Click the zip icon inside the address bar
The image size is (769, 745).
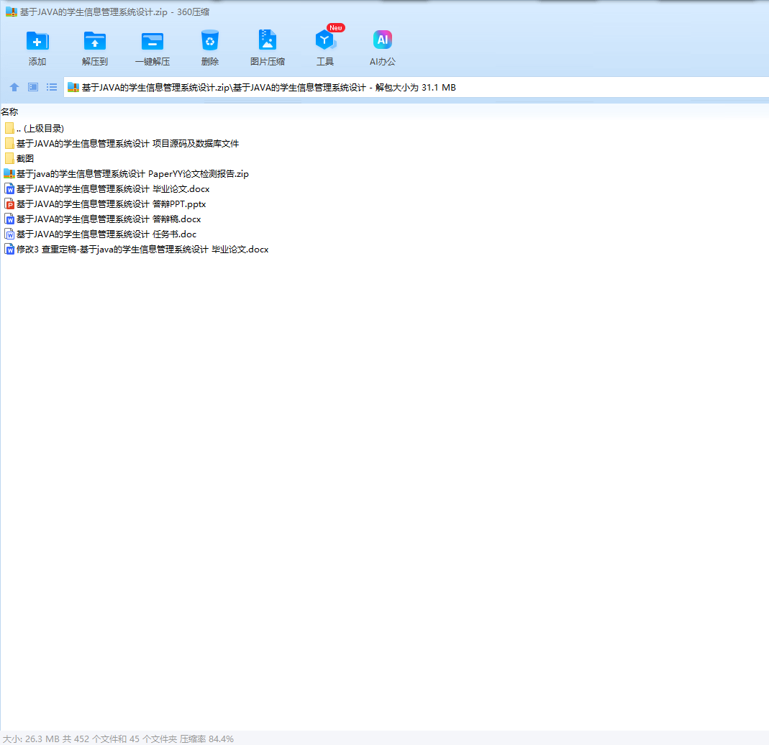(73, 87)
